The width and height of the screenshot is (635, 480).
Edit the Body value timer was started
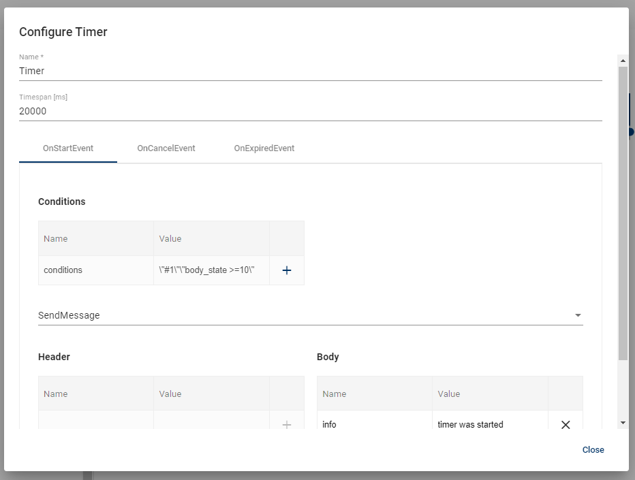[489, 424]
